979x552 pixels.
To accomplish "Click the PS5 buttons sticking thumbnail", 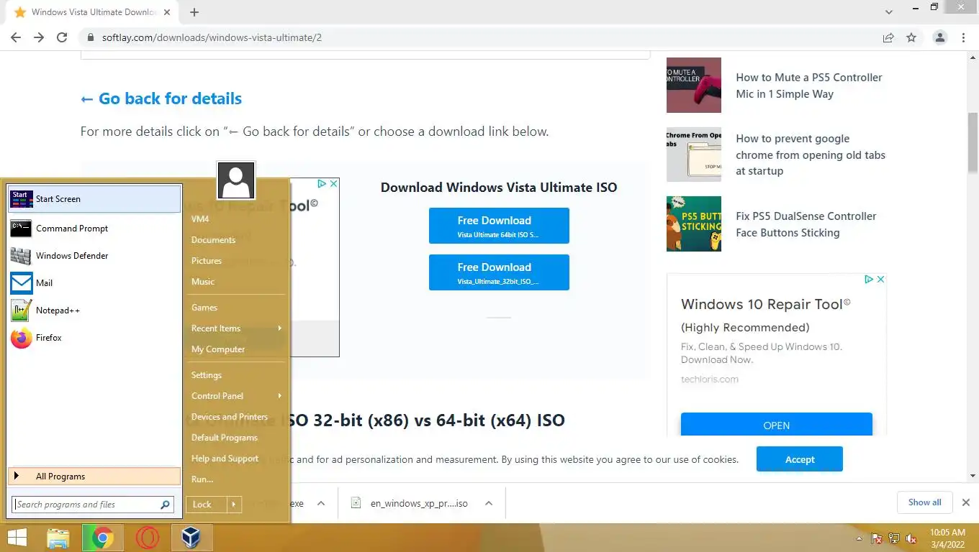I will pyautogui.click(x=694, y=224).
